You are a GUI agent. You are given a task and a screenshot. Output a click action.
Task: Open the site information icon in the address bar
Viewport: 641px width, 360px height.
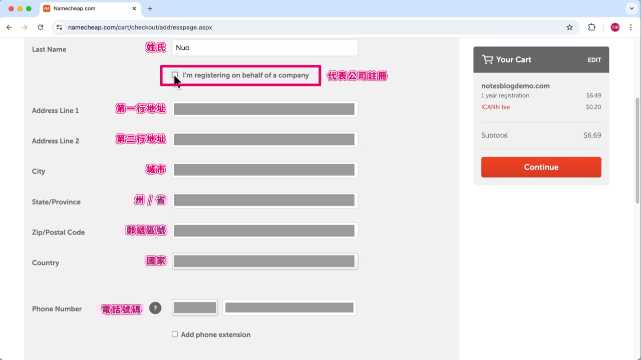[59, 27]
